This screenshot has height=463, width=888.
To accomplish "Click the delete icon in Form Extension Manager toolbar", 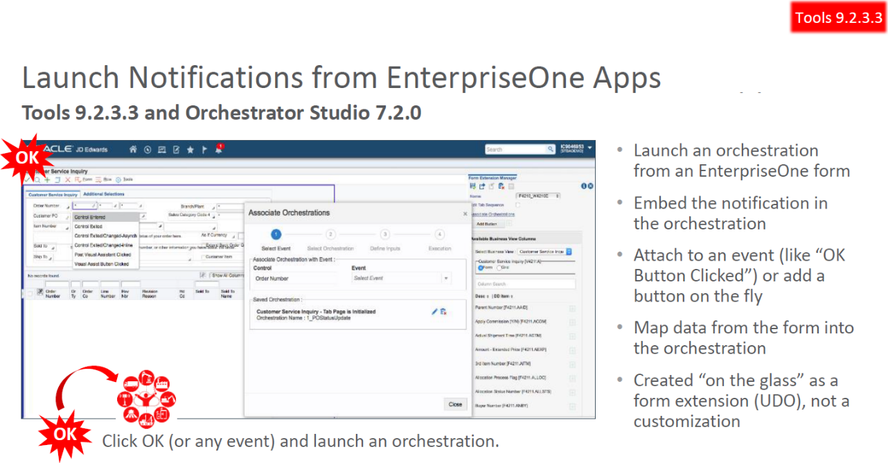I will tap(501, 186).
